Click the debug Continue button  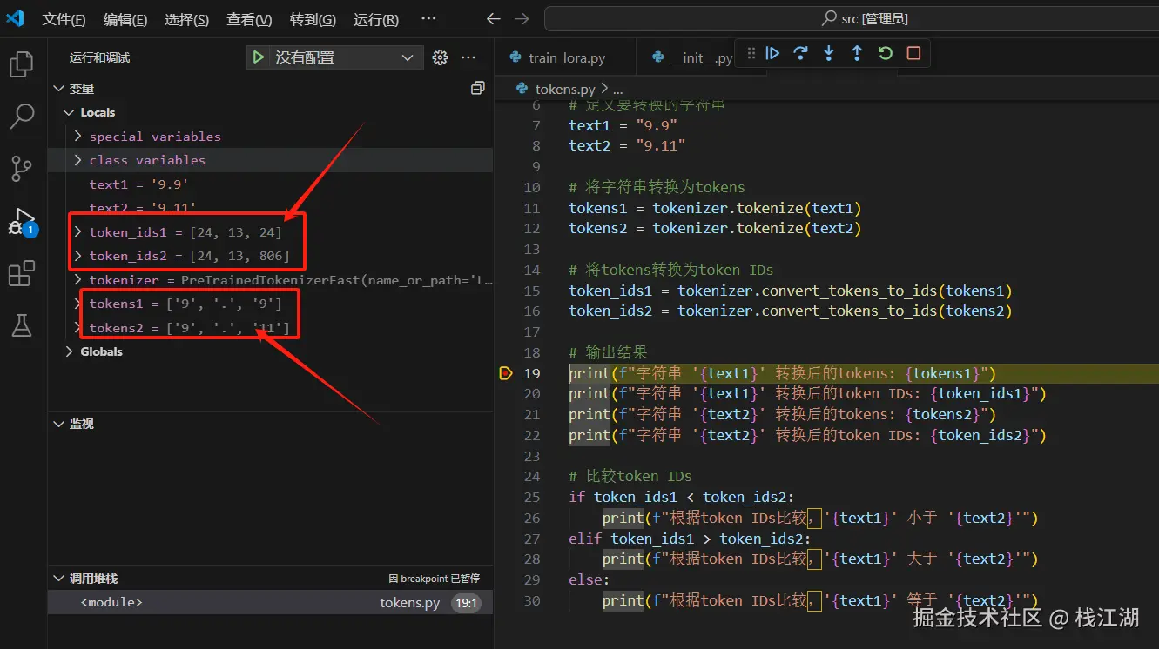[772, 53]
